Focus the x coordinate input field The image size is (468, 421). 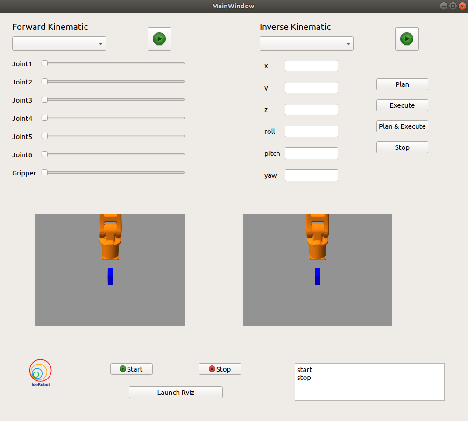coord(312,66)
